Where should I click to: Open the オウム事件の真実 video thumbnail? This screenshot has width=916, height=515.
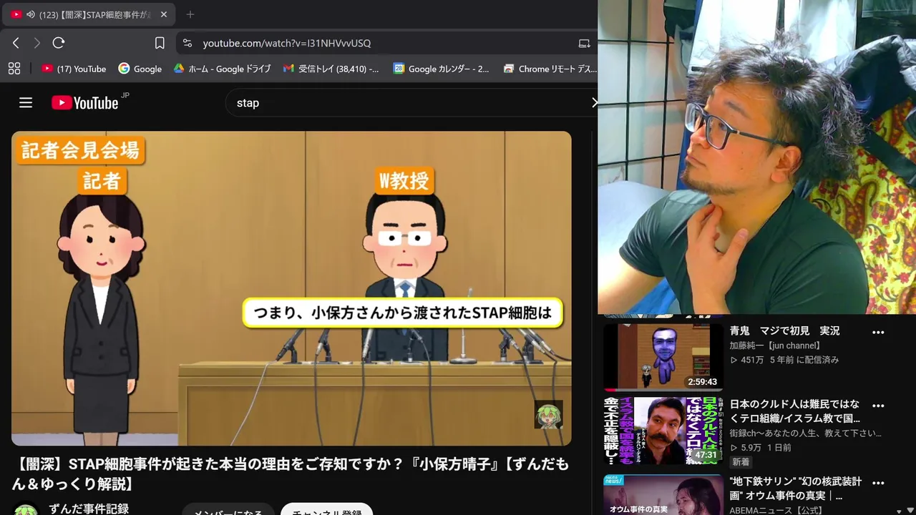tap(663, 494)
